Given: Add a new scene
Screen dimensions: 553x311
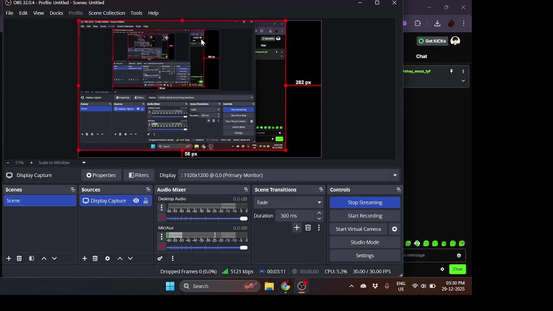Looking at the screenshot, I should tap(9, 258).
